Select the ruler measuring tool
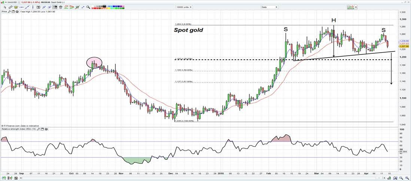This screenshot has width=411, height=181. [10, 7]
